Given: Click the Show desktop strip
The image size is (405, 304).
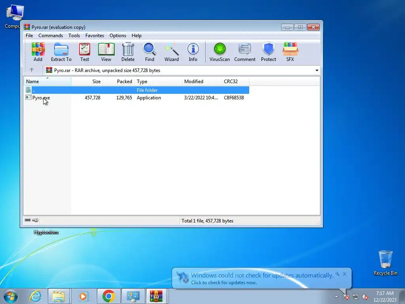Looking at the screenshot, I should 403,296.
